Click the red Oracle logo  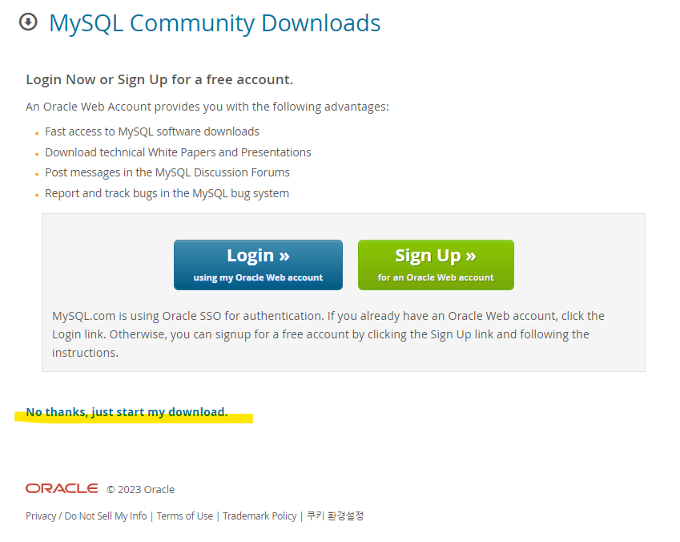tap(62, 488)
